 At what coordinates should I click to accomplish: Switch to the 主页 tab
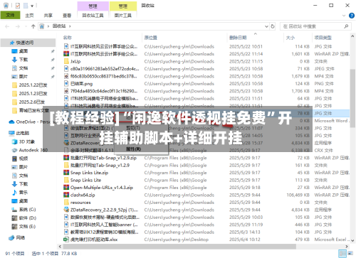point(29,16)
